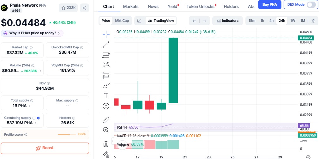Set timeframe to 15m

coord(252,21)
